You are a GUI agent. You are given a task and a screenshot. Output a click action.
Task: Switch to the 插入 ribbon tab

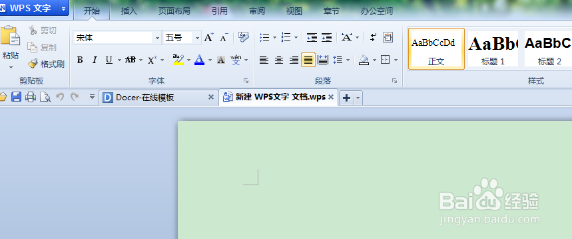(x=129, y=11)
